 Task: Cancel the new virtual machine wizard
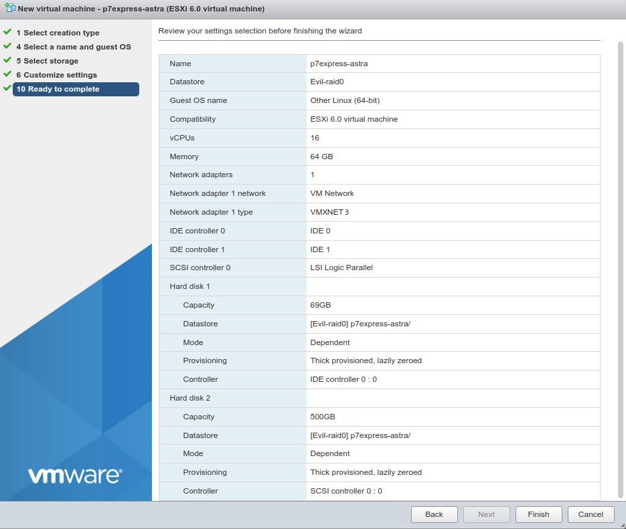click(591, 514)
